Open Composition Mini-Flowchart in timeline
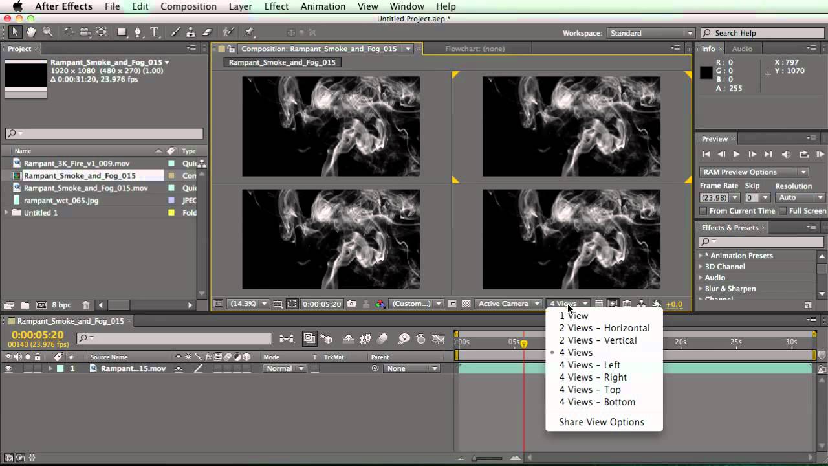 287,338
